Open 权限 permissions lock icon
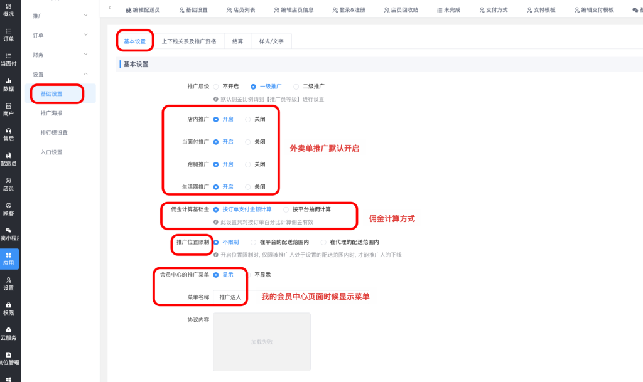This screenshot has width=643, height=382. click(x=9, y=308)
